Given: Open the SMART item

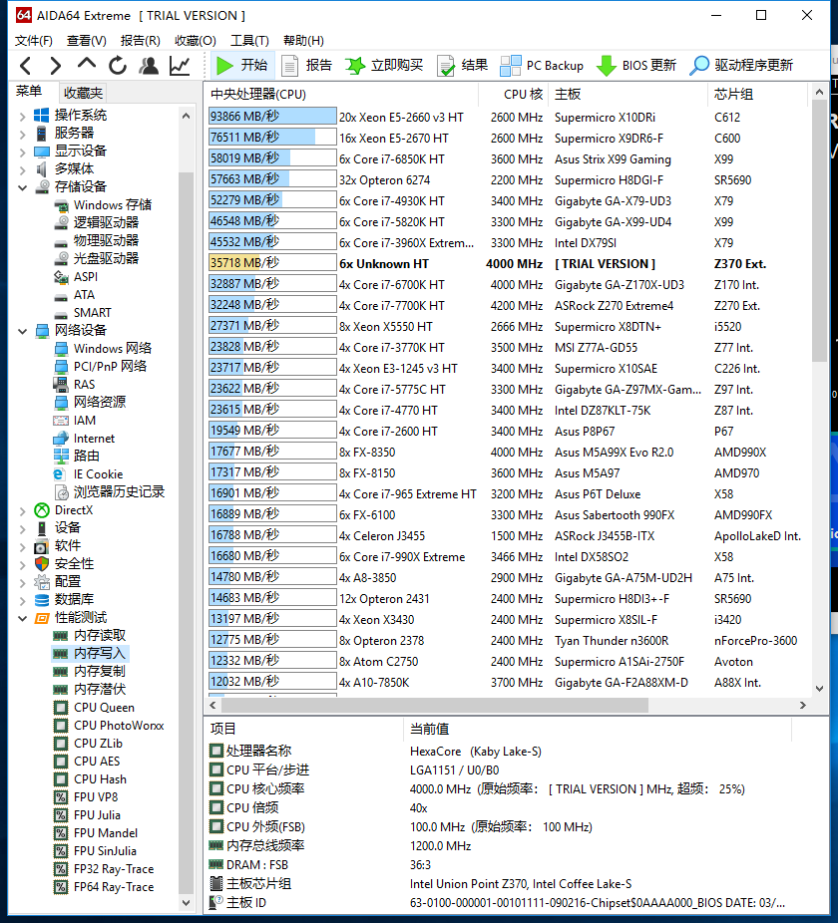Looking at the screenshot, I should pos(92,313).
